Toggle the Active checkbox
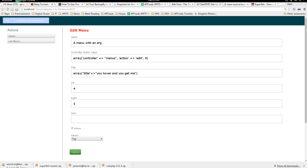Screen dimensions: 307x168 tap(72, 128)
